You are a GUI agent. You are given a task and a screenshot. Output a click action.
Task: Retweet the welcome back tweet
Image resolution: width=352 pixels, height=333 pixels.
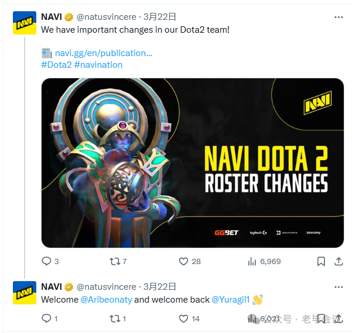pos(118,318)
